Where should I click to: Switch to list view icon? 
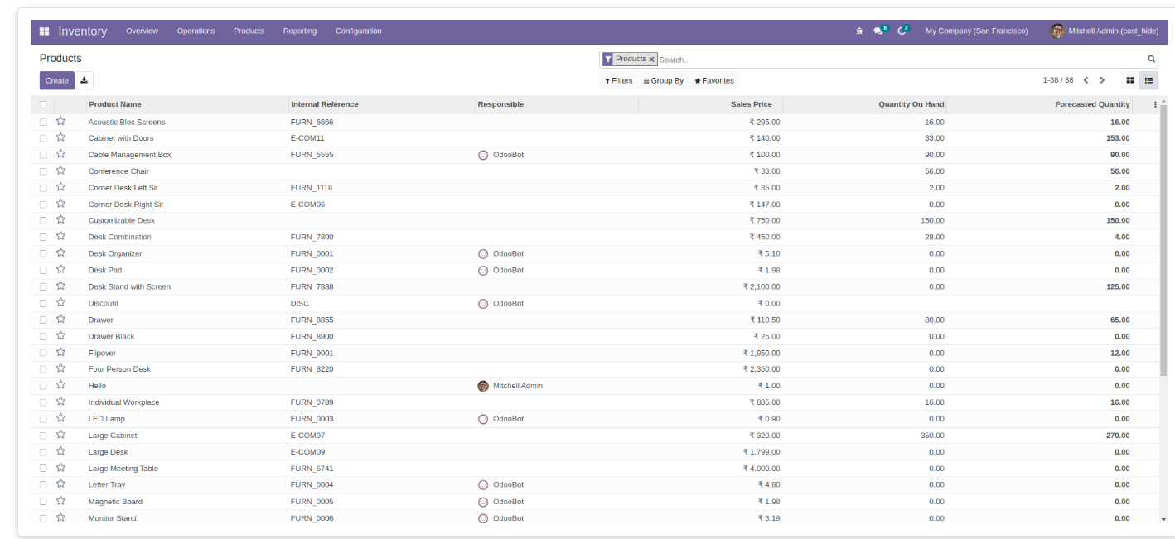(1149, 80)
